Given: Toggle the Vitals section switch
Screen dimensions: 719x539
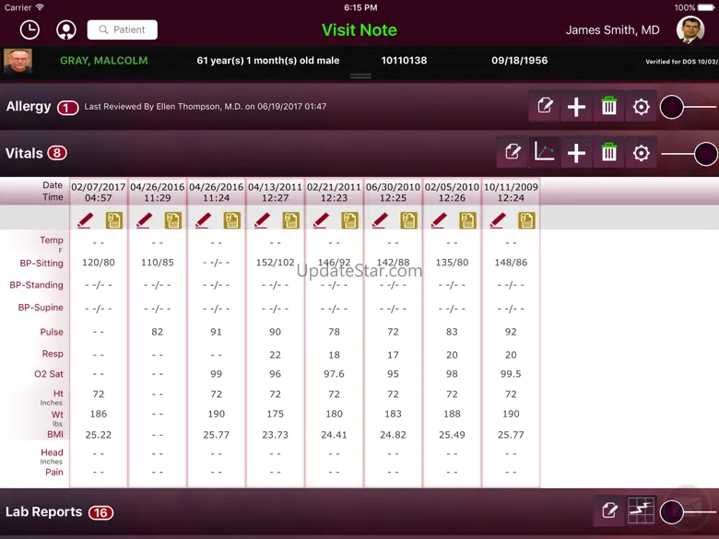Looking at the screenshot, I should tap(689, 154).
